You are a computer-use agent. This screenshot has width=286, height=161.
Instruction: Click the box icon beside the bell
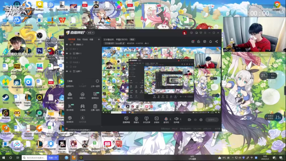[204, 42]
